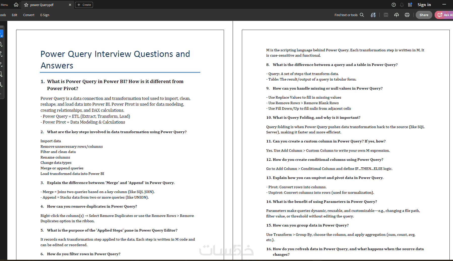Create a new tab with Create button
This screenshot has height=261, width=453.
pyautogui.click(x=84, y=5)
